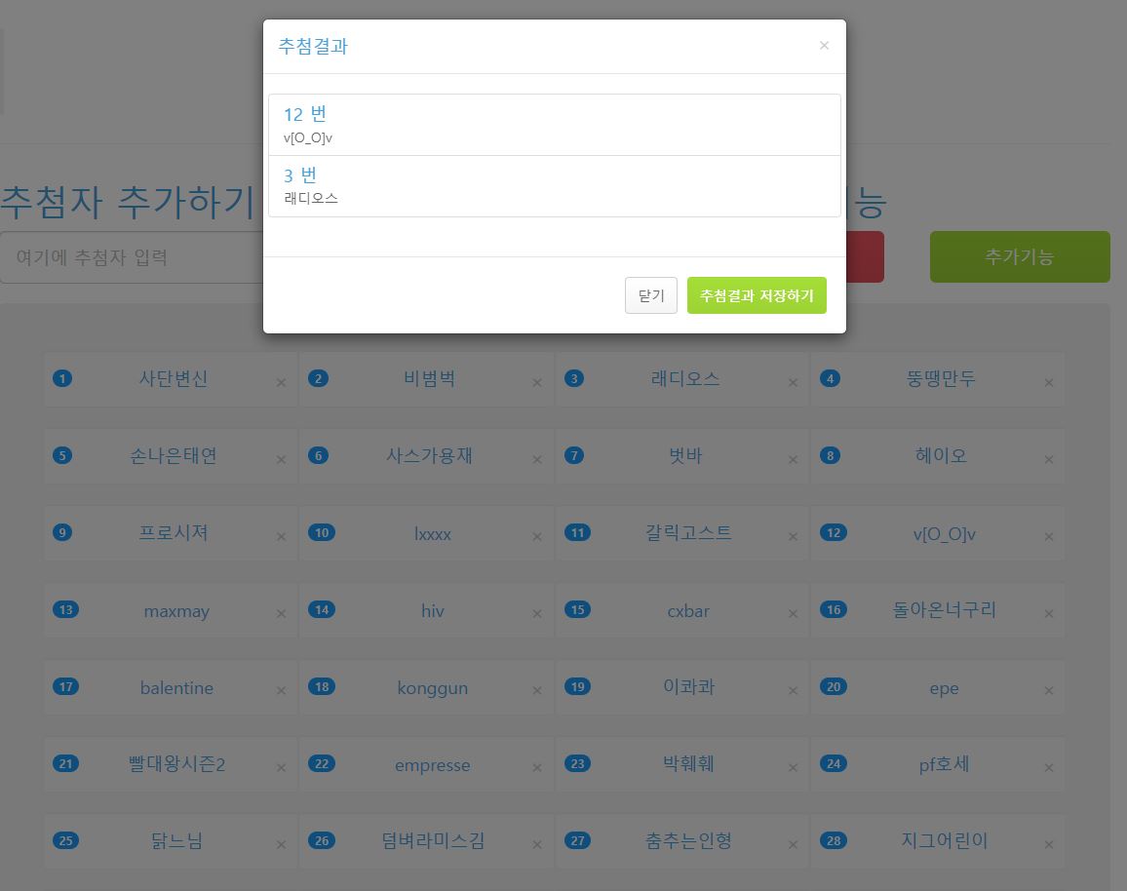Remove konggun entry via X icon
1127x891 pixels.
(x=536, y=691)
